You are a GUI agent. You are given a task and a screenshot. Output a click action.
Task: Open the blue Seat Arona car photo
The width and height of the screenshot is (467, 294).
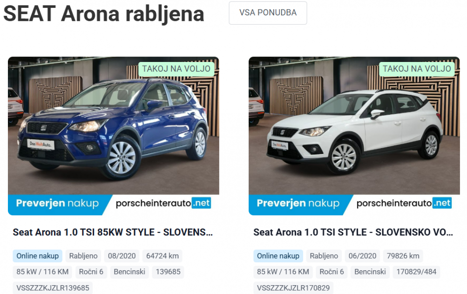114,125
